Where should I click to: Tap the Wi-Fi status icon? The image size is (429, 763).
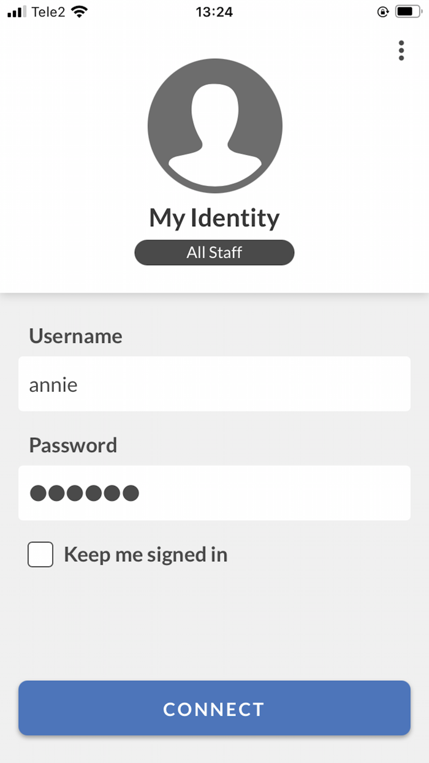(x=79, y=12)
